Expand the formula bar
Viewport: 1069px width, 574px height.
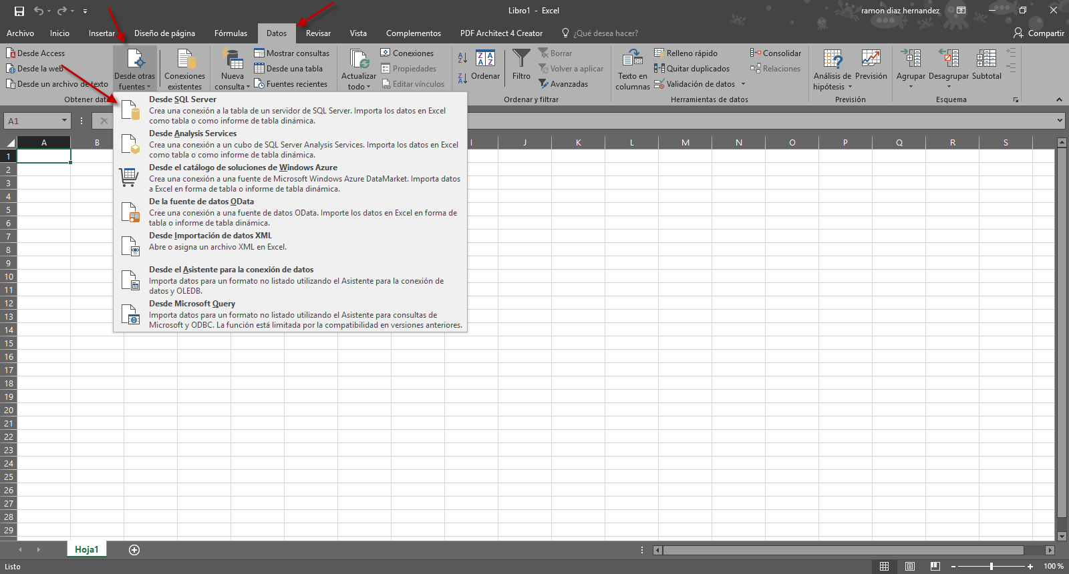click(1060, 121)
